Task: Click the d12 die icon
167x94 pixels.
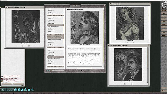Action: tap(19, 90)
